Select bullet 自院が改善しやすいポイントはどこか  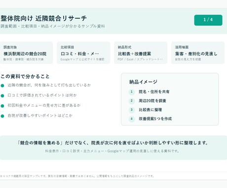tap(40, 116)
